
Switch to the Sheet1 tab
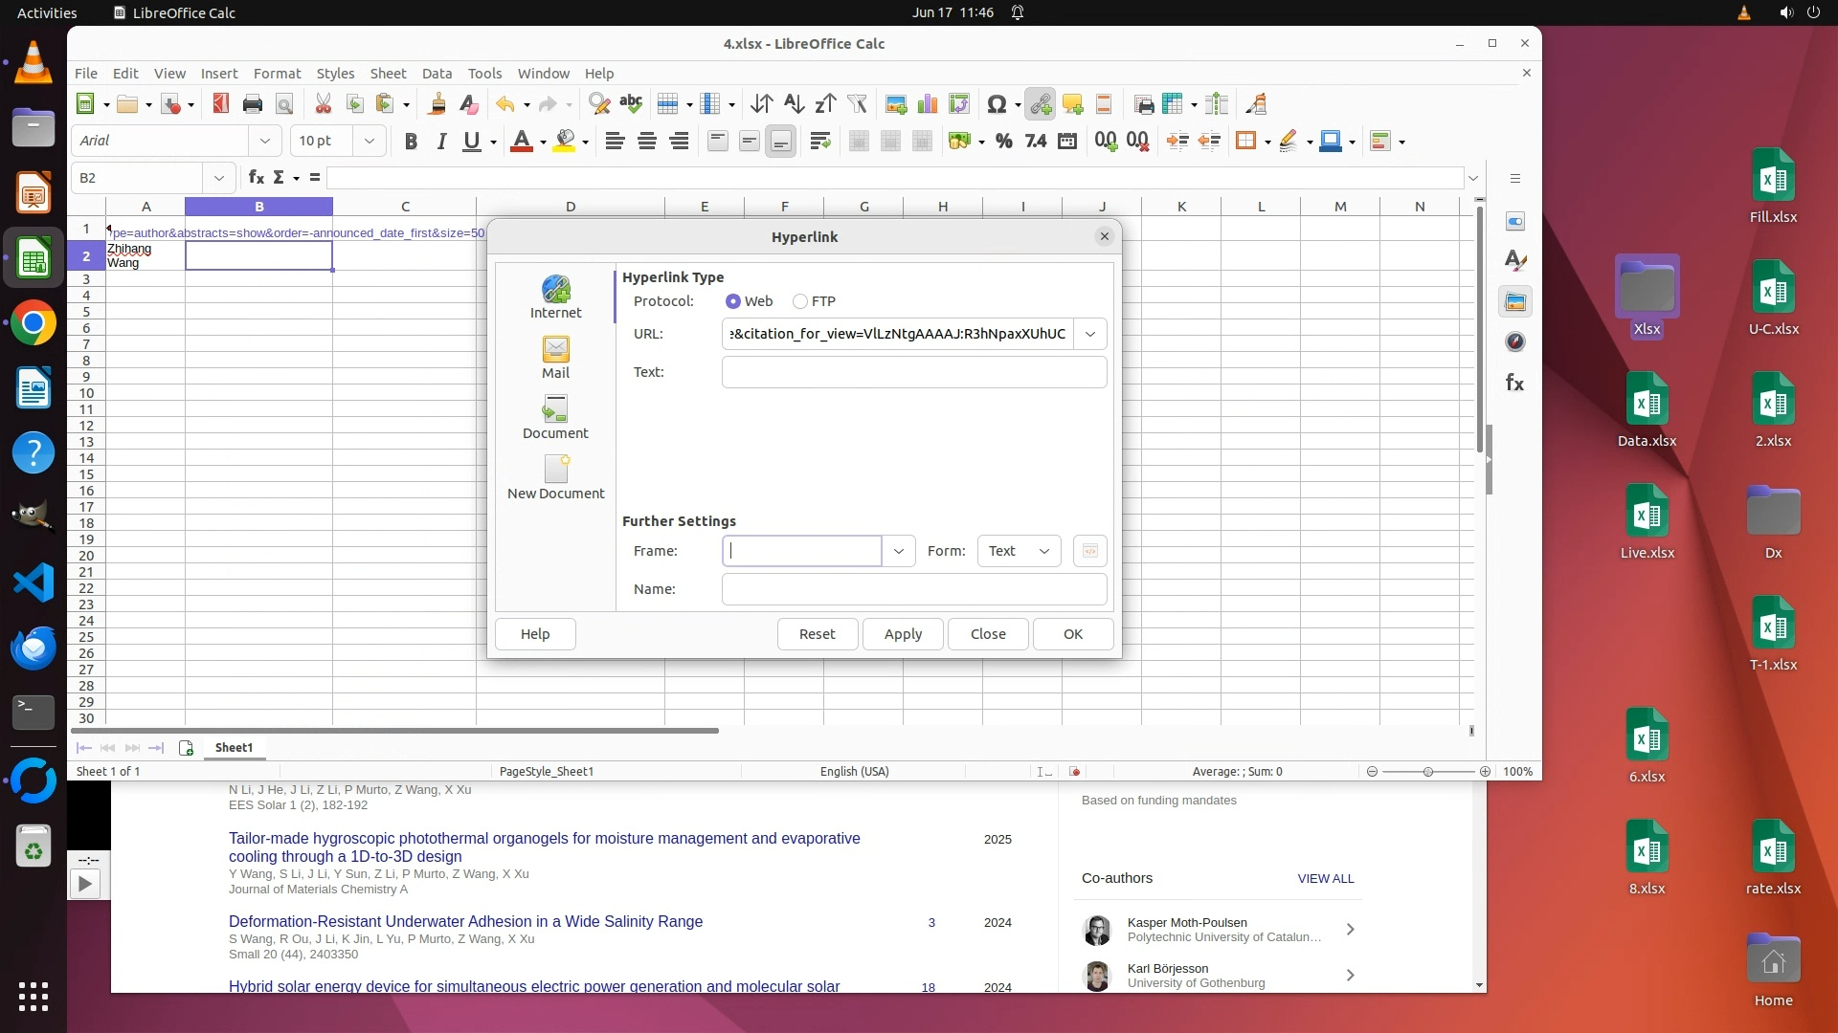coord(234,748)
